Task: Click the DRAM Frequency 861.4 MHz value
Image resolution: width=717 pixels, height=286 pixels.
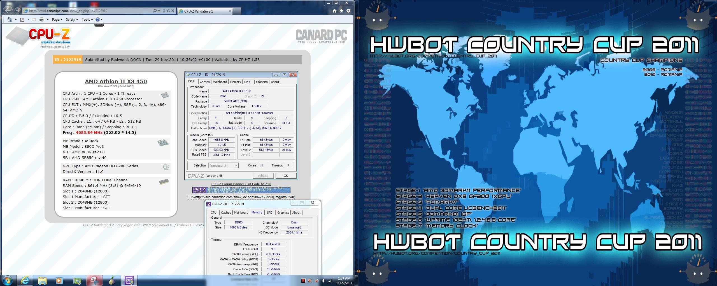Action: point(273,244)
